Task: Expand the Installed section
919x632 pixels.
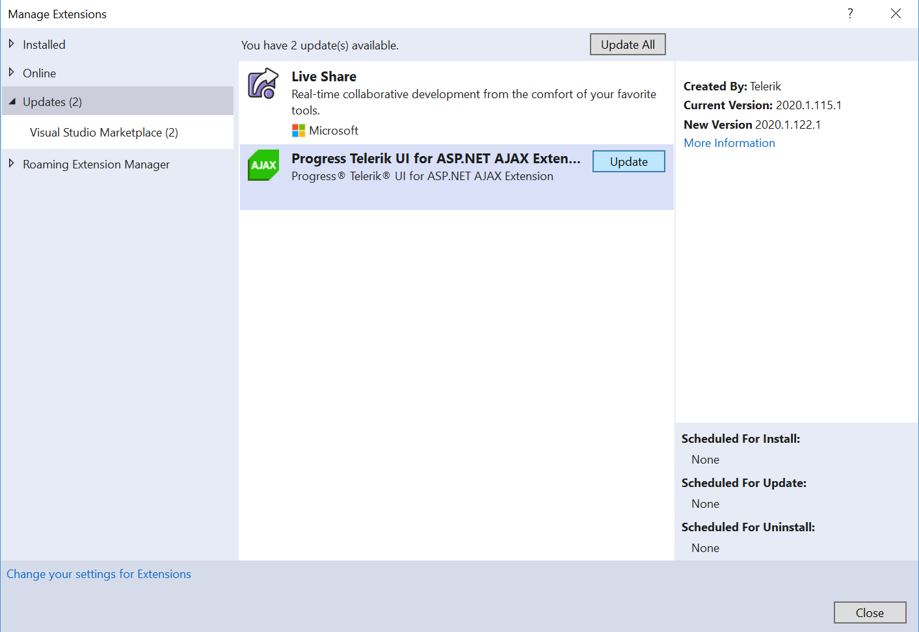Action: 44,44
